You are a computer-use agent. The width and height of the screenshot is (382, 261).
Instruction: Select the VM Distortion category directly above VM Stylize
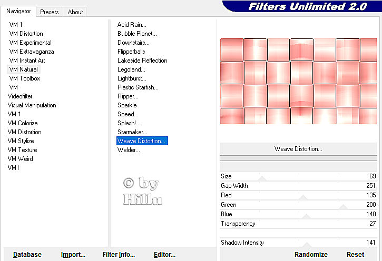(25, 132)
